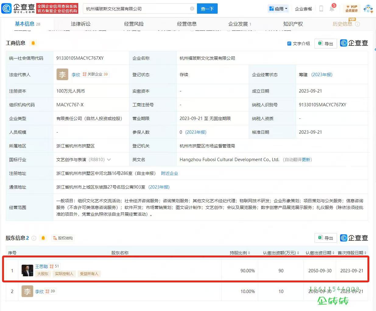Open the 企业套餐 link in the header
This screenshot has height=311, width=376.
(304, 9)
